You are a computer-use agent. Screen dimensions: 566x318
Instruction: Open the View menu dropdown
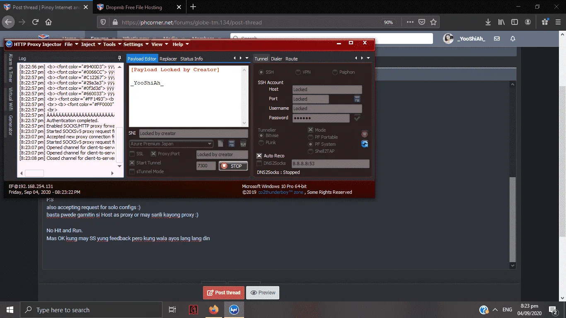click(x=160, y=44)
